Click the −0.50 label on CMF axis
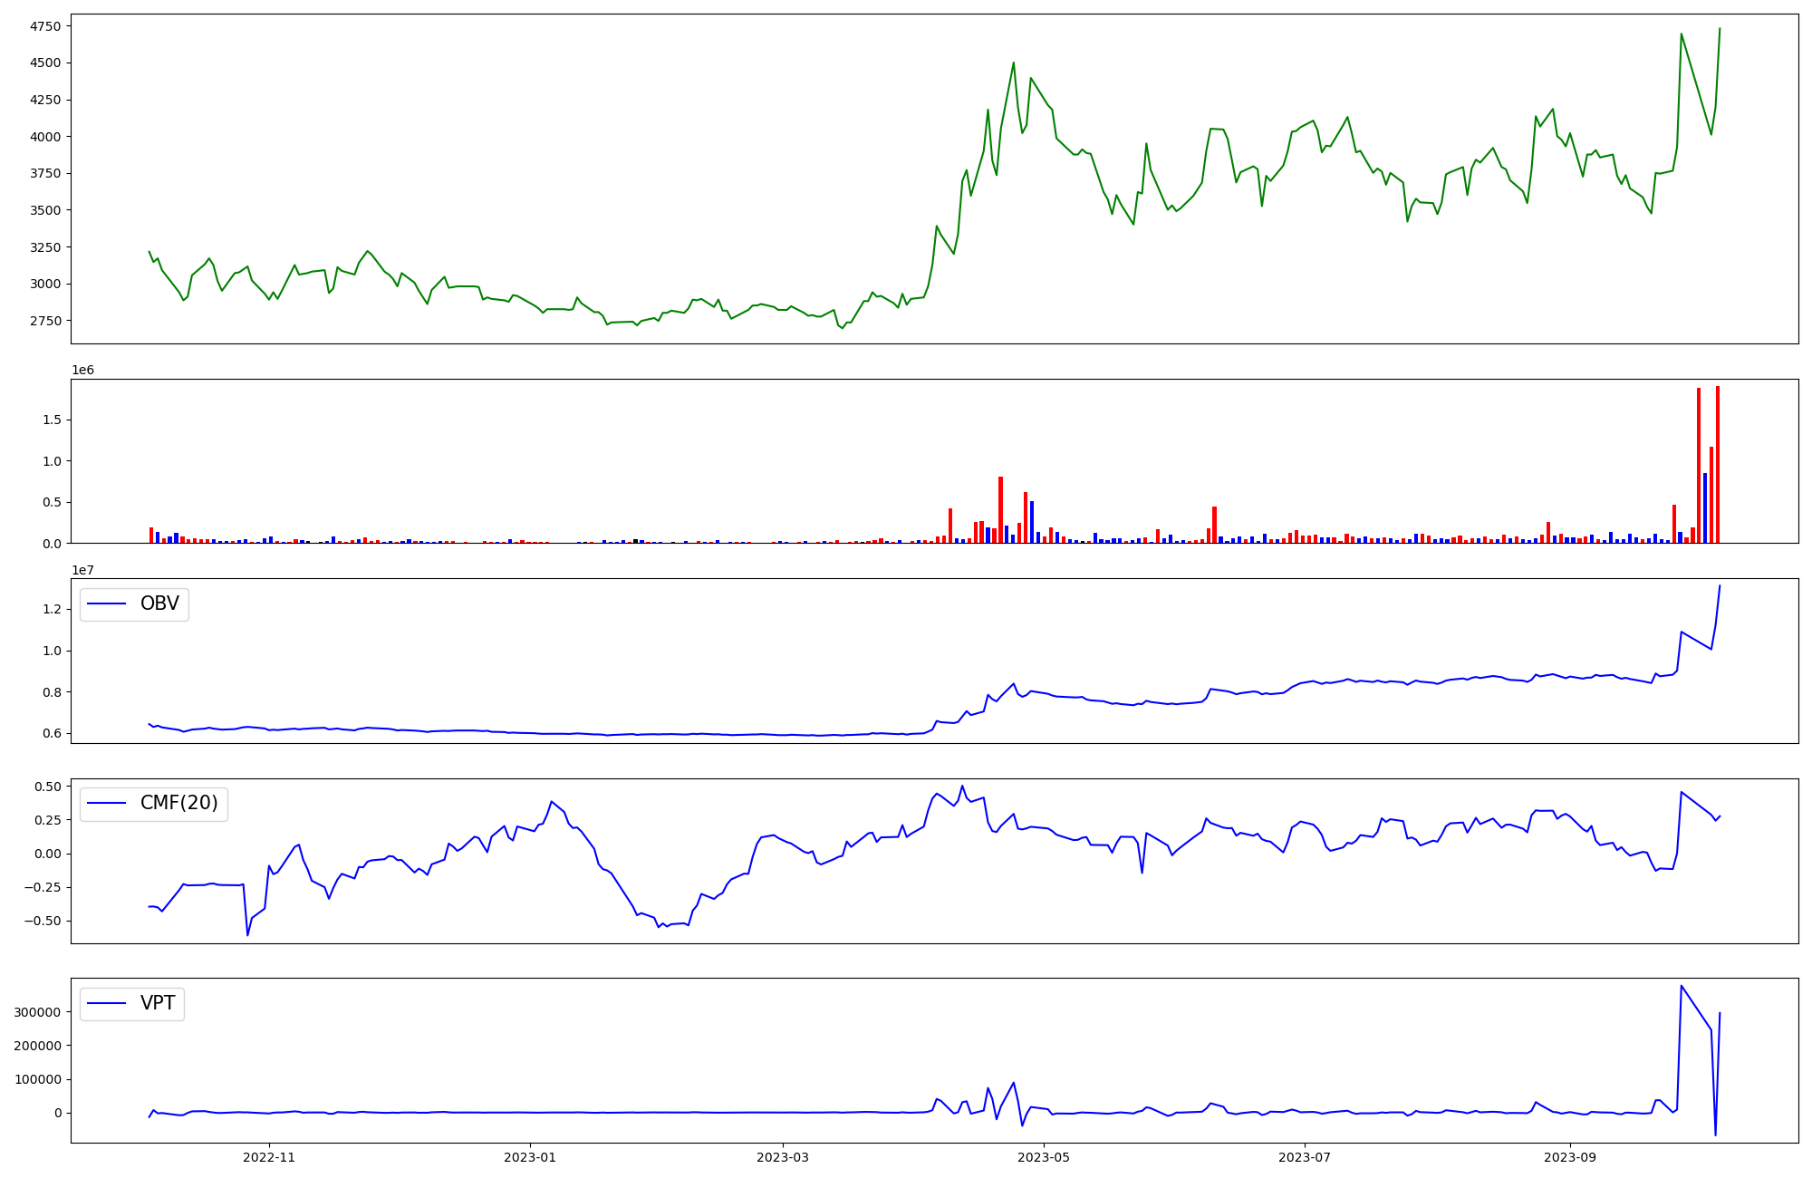 (x=43, y=921)
